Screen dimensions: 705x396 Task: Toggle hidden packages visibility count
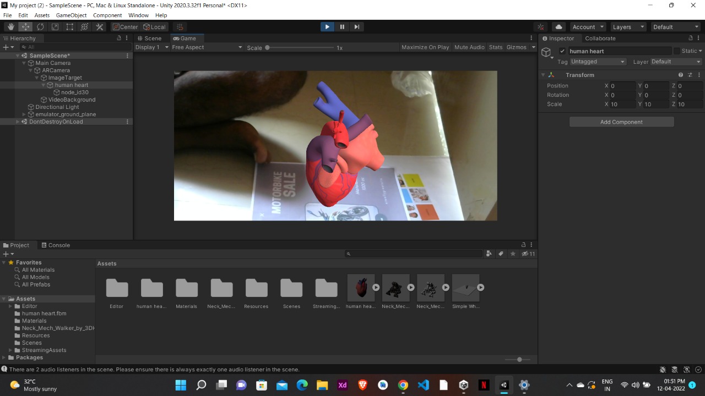(x=528, y=254)
